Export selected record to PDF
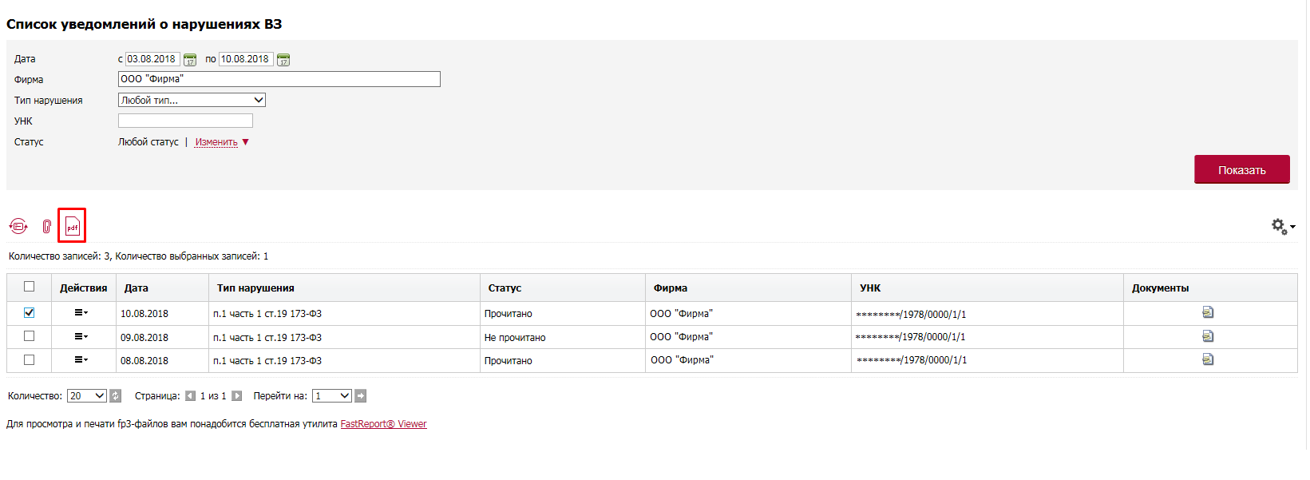1310x480 pixels. (73, 227)
